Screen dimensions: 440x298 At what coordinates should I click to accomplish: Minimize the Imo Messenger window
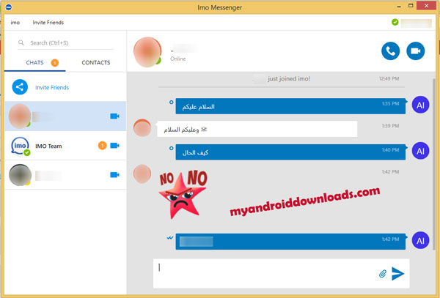[399, 6]
